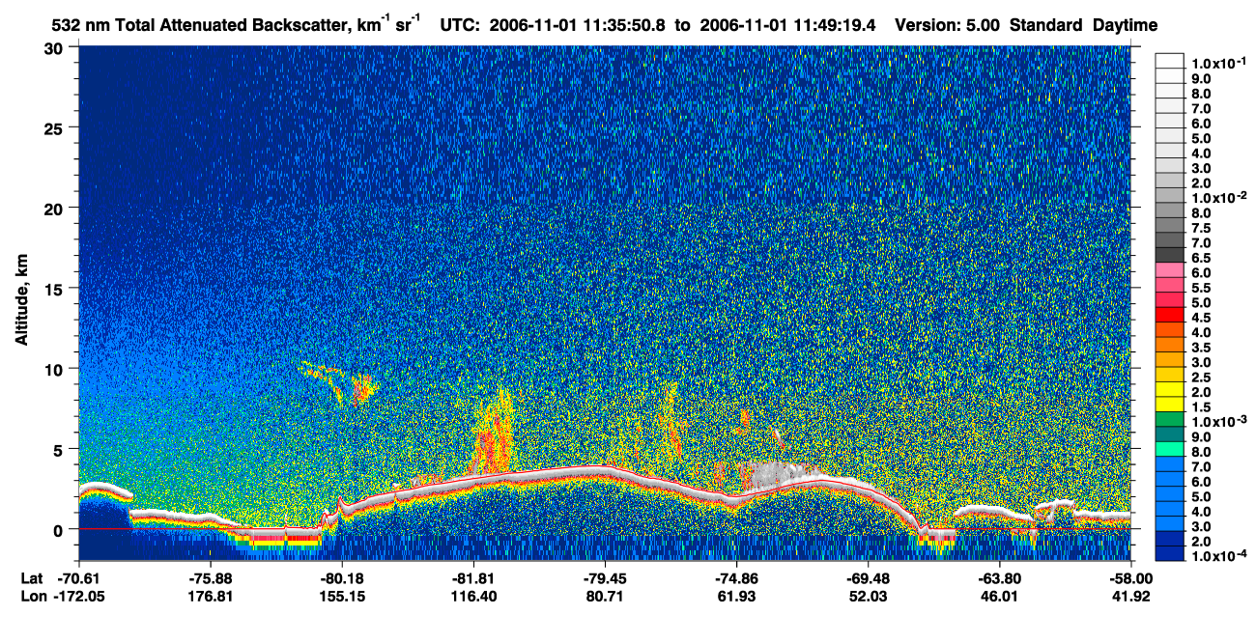Image resolution: width=1256 pixels, height=644 pixels.
Task: Click the longitude value -172.05
Action: 78,597
